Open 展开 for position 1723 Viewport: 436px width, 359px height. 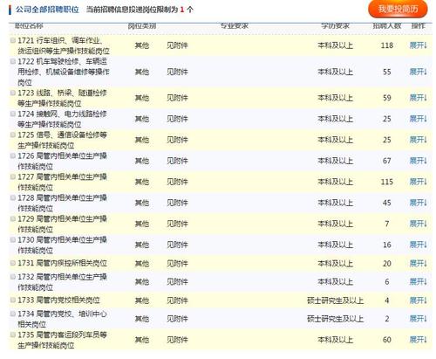click(x=418, y=98)
